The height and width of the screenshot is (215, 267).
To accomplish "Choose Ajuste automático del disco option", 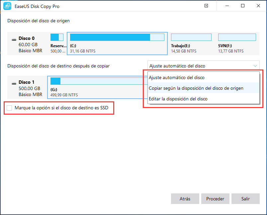I will coord(204,77).
